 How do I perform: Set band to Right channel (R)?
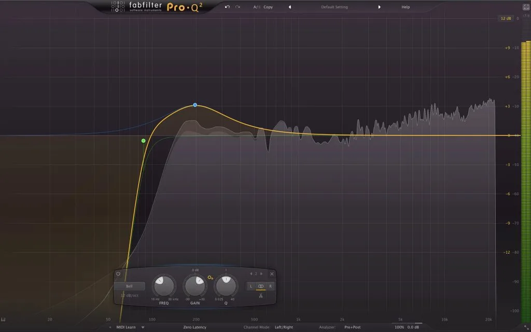click(x=270, y=286)
